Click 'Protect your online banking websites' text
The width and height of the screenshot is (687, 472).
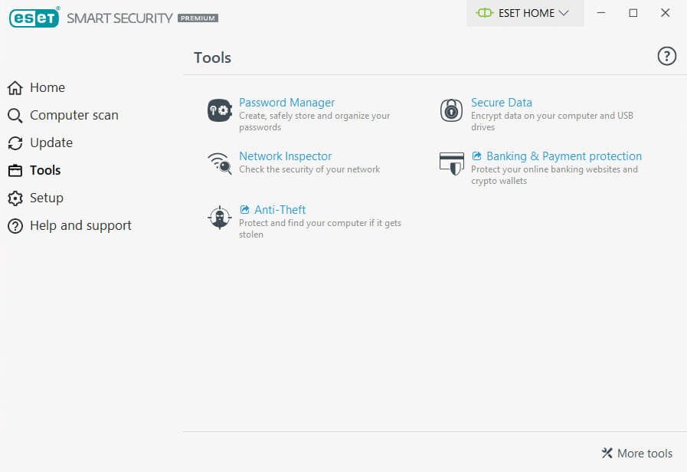click(x=555, y=175)
